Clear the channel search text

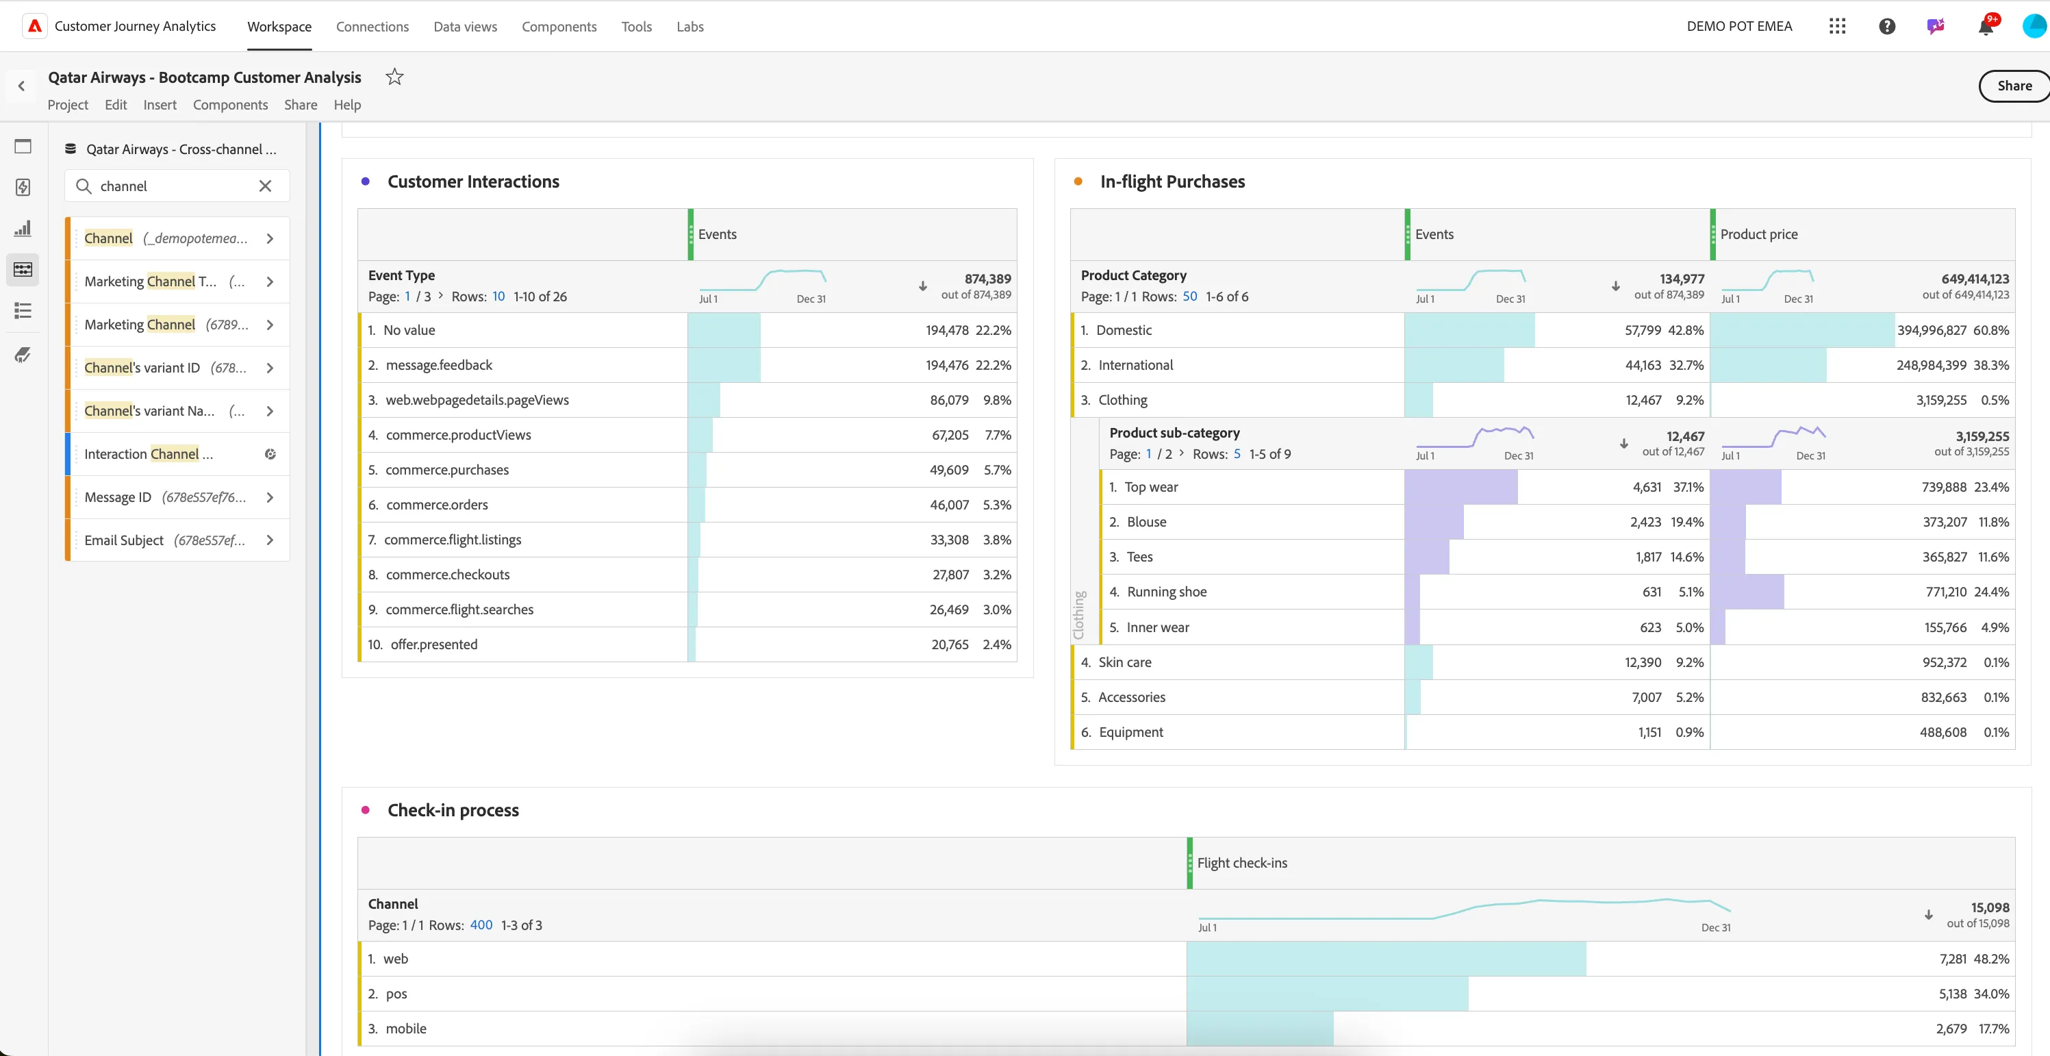265,186
